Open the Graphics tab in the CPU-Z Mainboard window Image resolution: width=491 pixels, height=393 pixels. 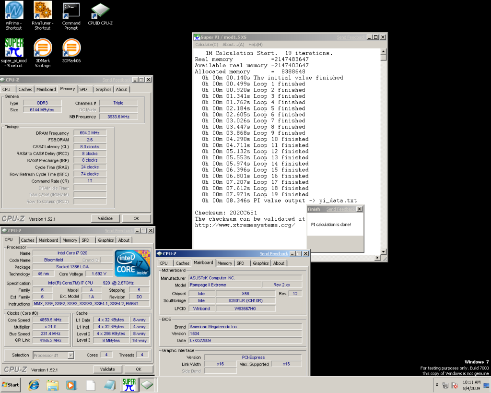click(260, 263)
